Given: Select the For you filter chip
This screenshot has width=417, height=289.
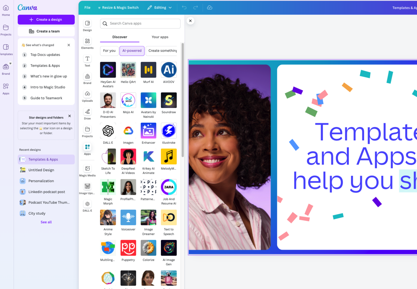Looking at the screenshot, I should click(109, 51).
